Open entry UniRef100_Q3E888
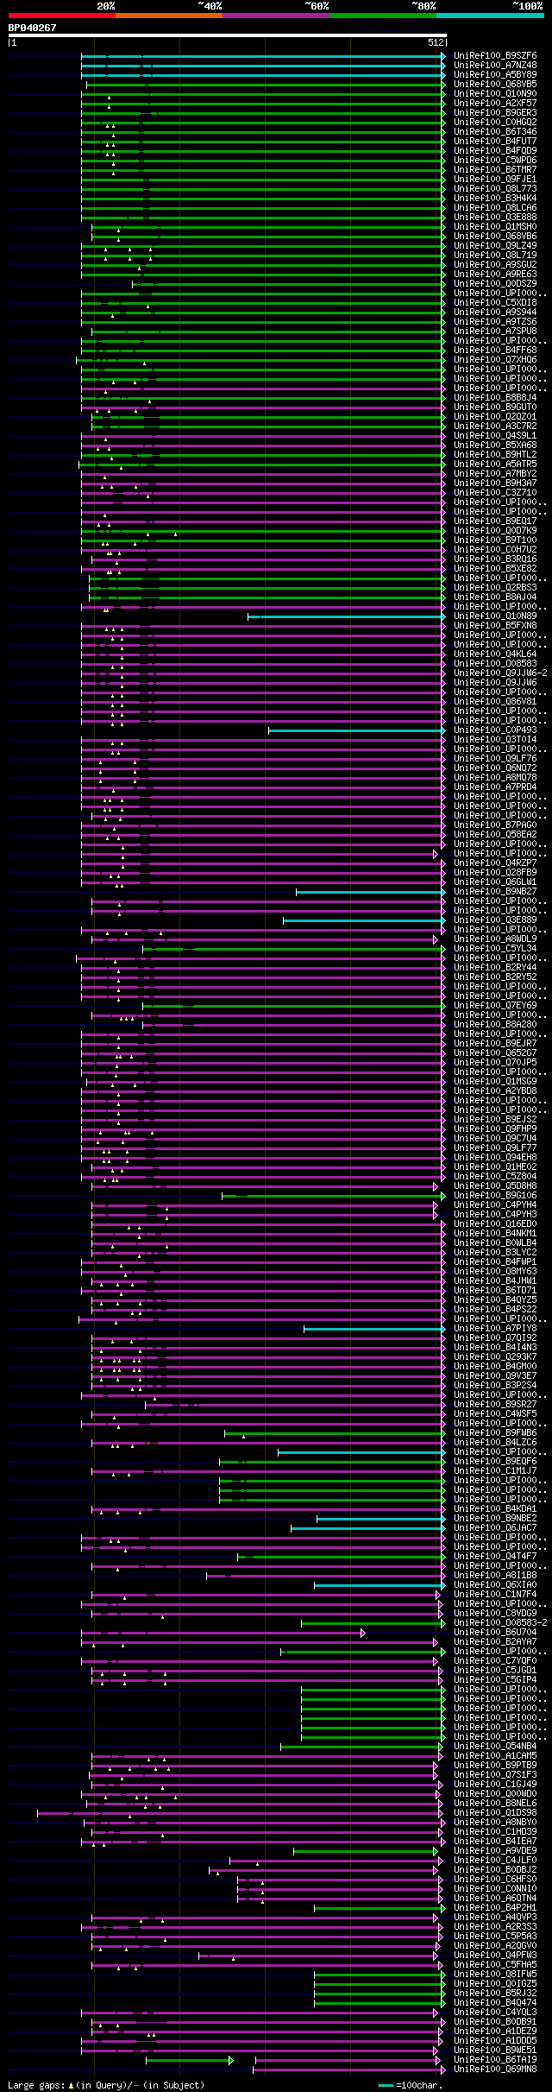The height and width of the screenshot is (2092, 552). [495, 218]
